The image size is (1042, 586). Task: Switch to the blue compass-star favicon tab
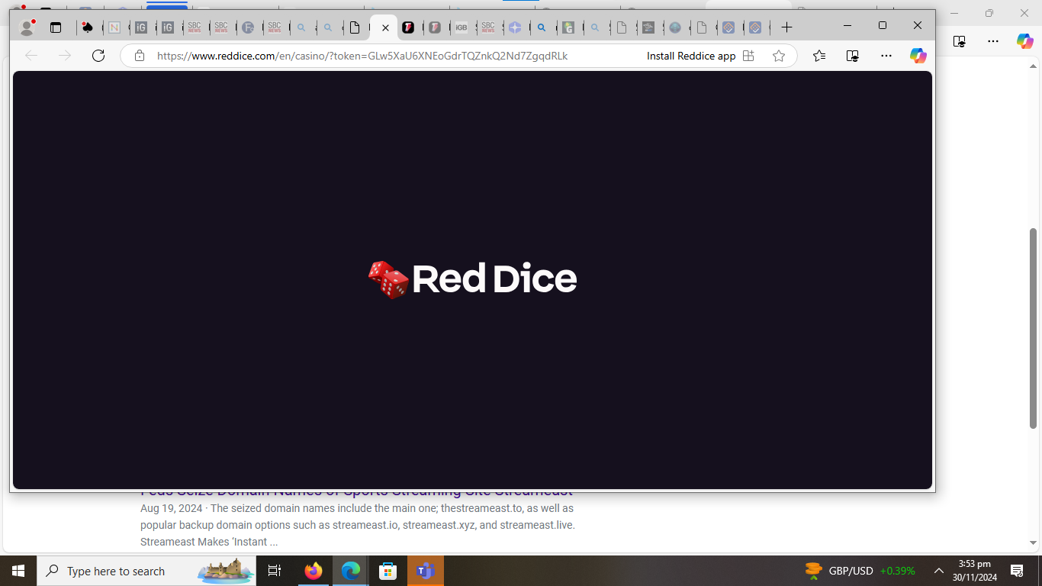tap(515, 27)
